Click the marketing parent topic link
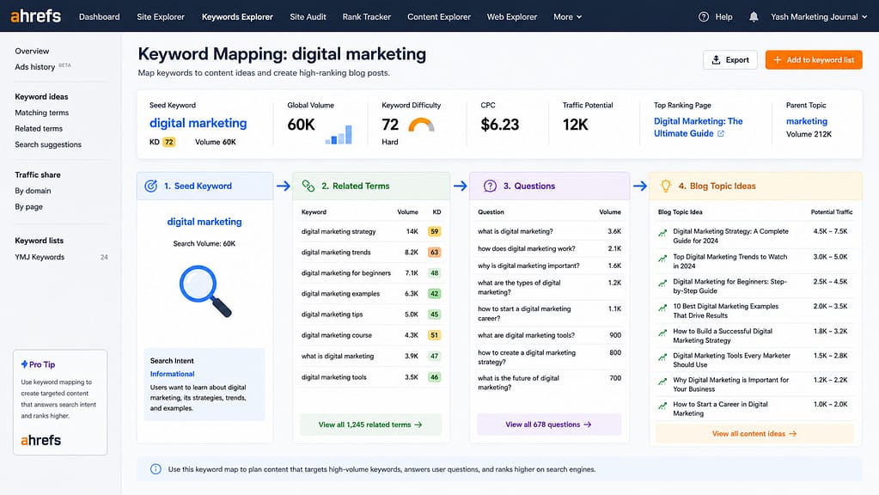The image size is (879, 495). (806, 121)
